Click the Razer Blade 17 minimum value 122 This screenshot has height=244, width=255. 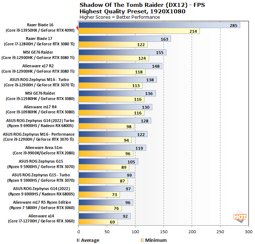(x=141, y=45)
